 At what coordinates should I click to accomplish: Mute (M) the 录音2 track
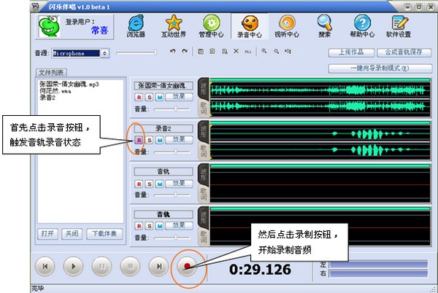click(x=158, y=139)
